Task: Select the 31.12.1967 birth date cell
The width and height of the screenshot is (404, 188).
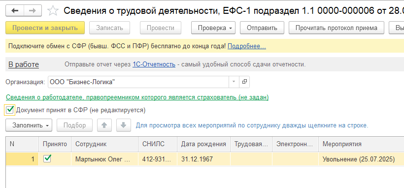Action: tap(204, 159)
